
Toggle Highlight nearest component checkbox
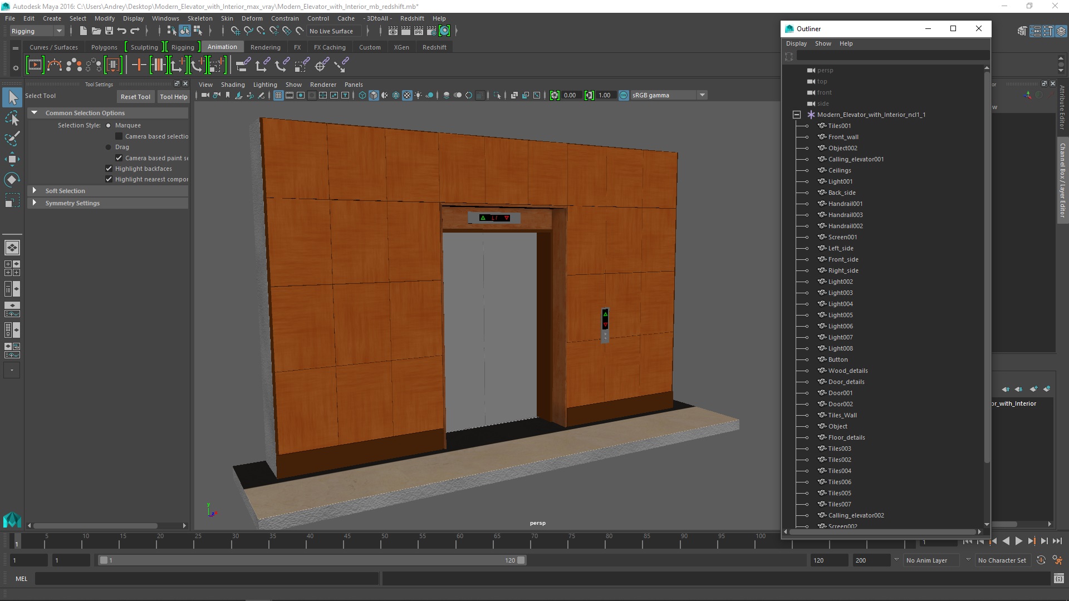109,179
